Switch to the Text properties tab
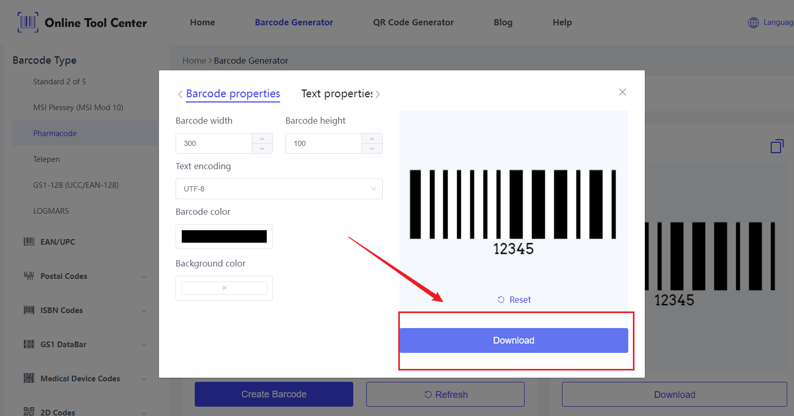The image size is (794, 416). tap(337, 94)
